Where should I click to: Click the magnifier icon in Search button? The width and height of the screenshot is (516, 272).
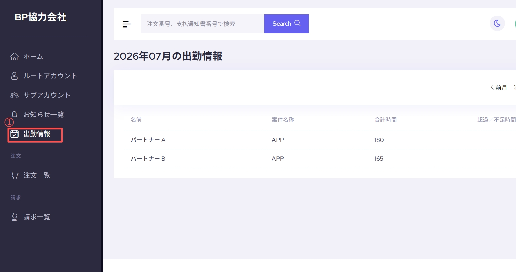tap(297, 23)
